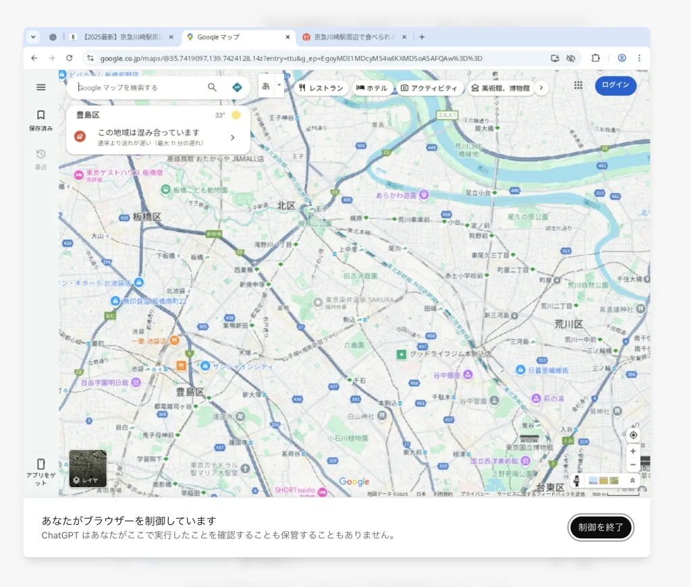Zoom in the map with plus button
The height and width of the screenshot is (587, 691).
tap(633, 451)
